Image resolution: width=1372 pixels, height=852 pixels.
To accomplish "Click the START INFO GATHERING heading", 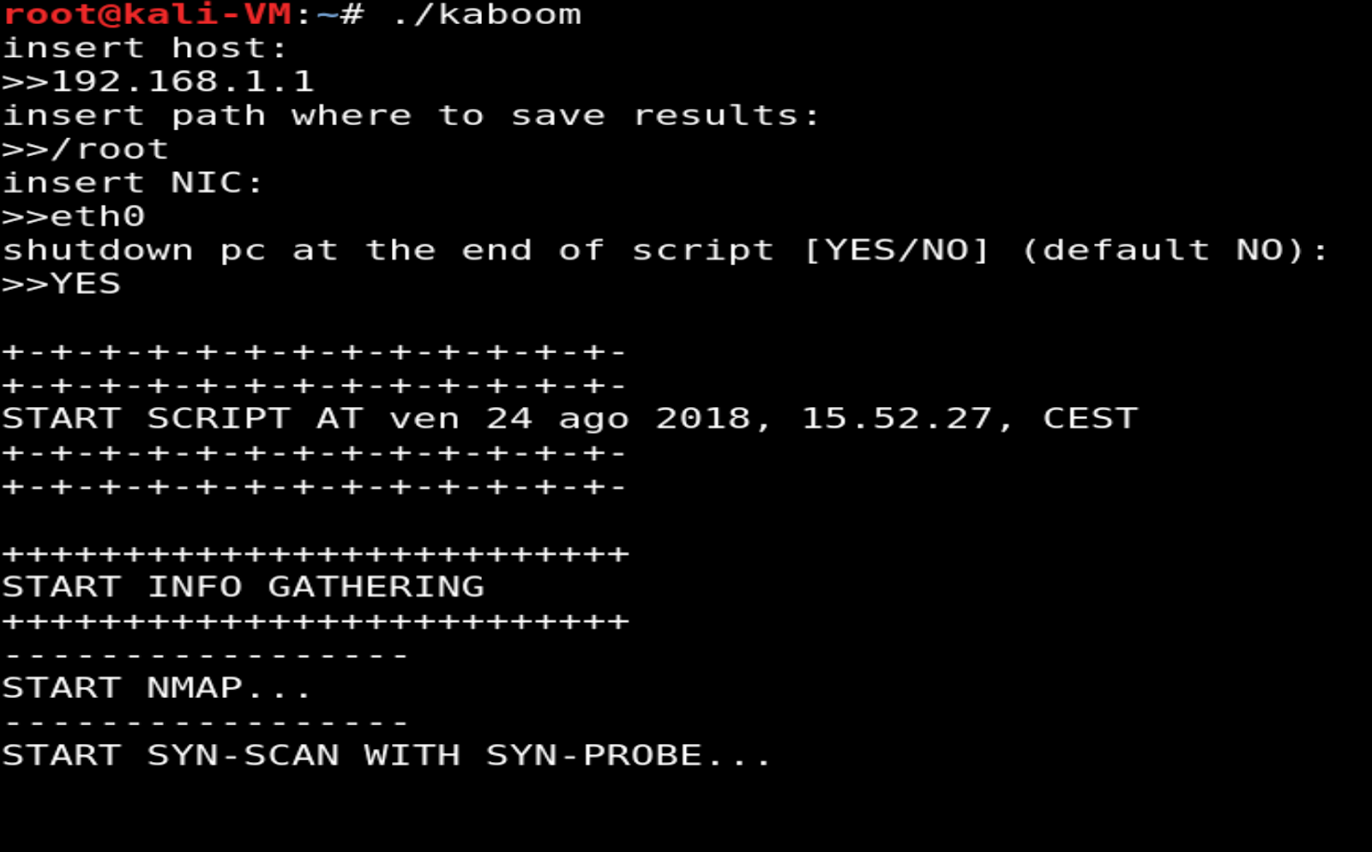I will pos(244,587).
